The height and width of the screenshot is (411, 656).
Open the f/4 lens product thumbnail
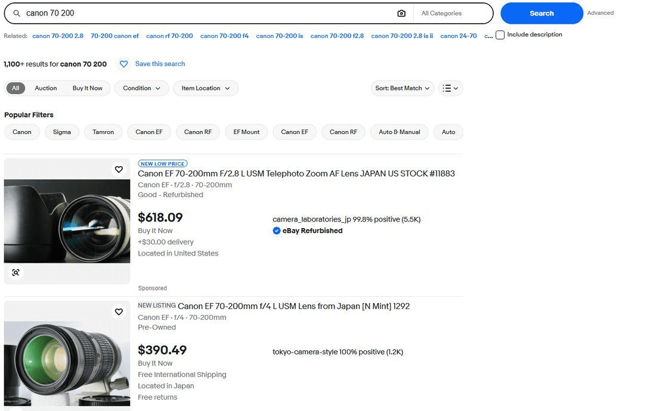pos(67,356)
